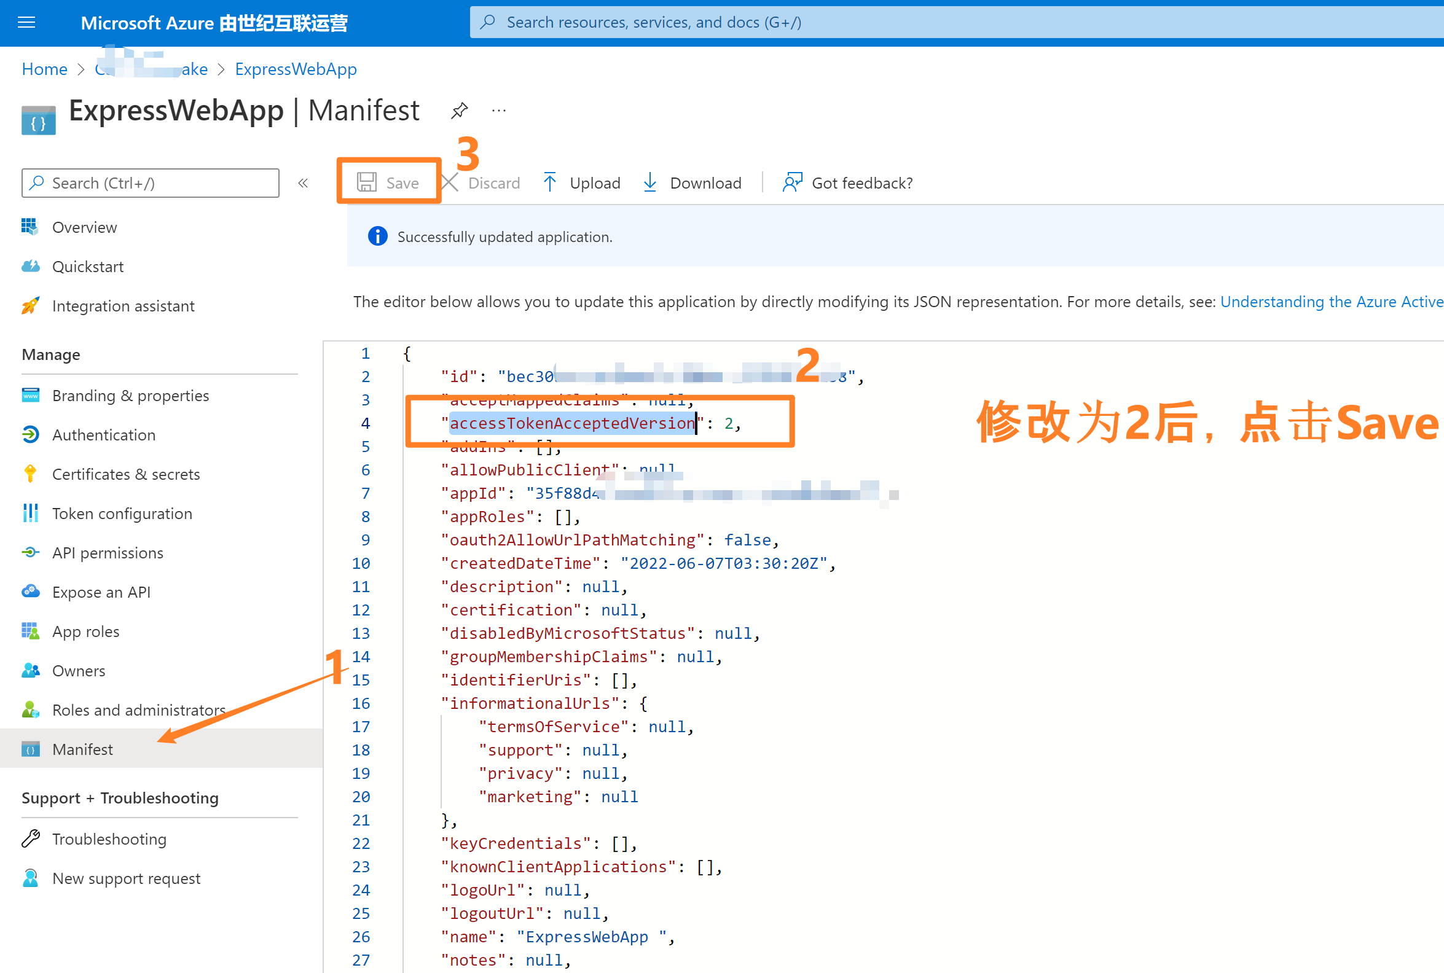Click the Manifest braces icon beside title

click(39, 120)
